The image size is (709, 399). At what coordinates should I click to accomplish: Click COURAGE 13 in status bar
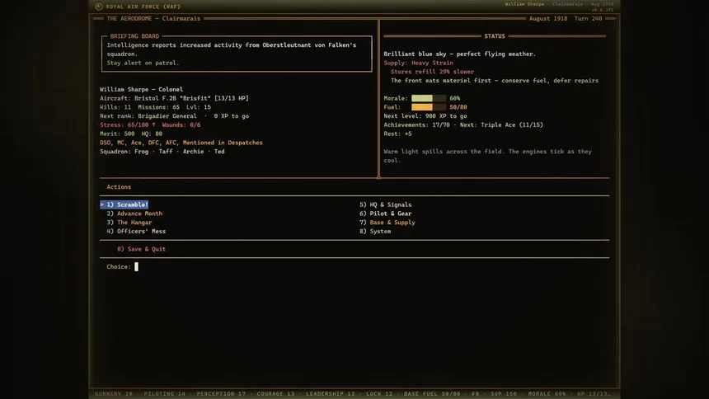coord(276,393)
